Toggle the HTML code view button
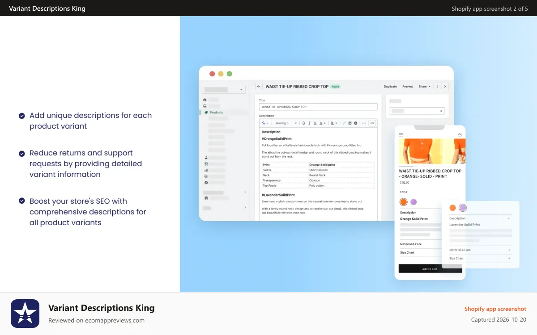This screenshot has height=335, width=537. click(x=372, y=123)
